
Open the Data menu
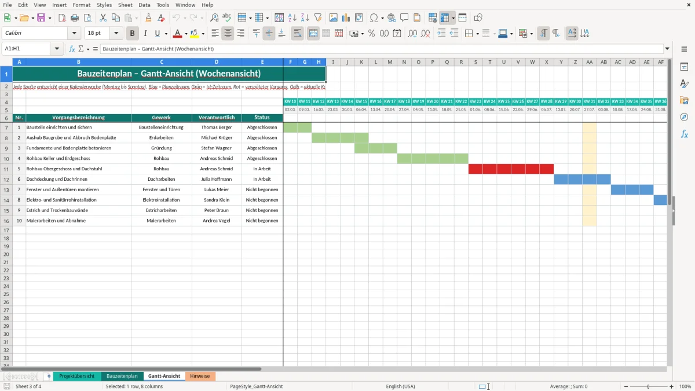[x=144, y=5]
